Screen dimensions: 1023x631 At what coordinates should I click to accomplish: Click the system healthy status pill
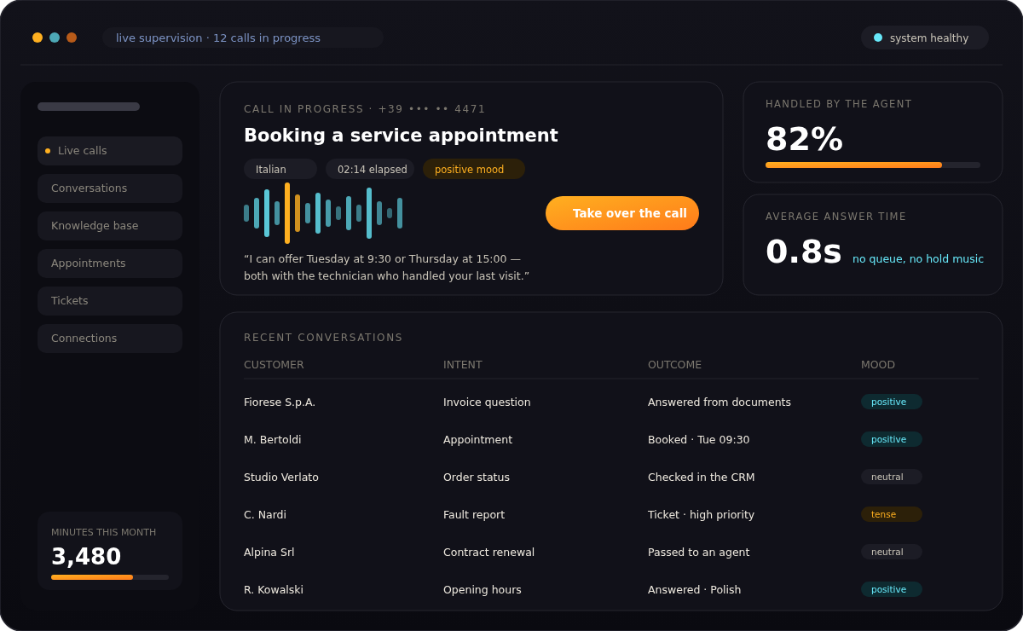coord(925,38)
